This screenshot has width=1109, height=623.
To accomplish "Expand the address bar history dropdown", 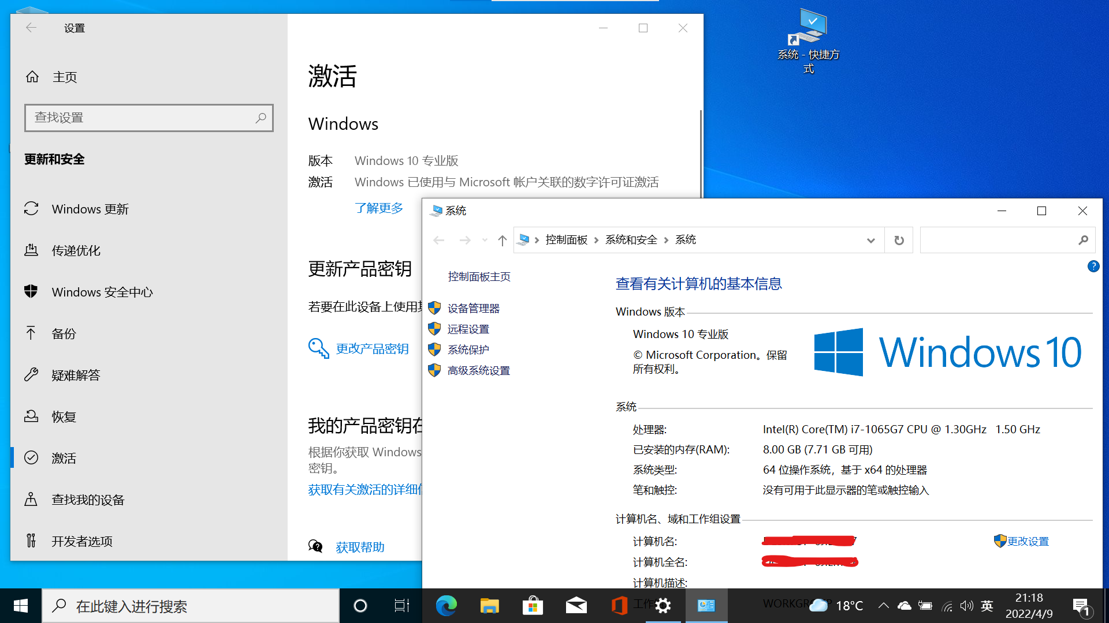I will point(870,240).
